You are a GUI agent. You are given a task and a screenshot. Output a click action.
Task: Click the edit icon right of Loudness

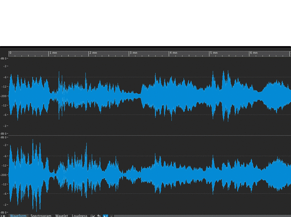pos(93,216)
